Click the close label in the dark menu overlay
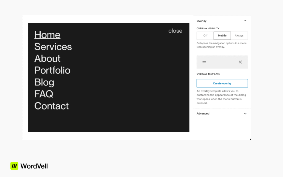 tap(175, 31)
